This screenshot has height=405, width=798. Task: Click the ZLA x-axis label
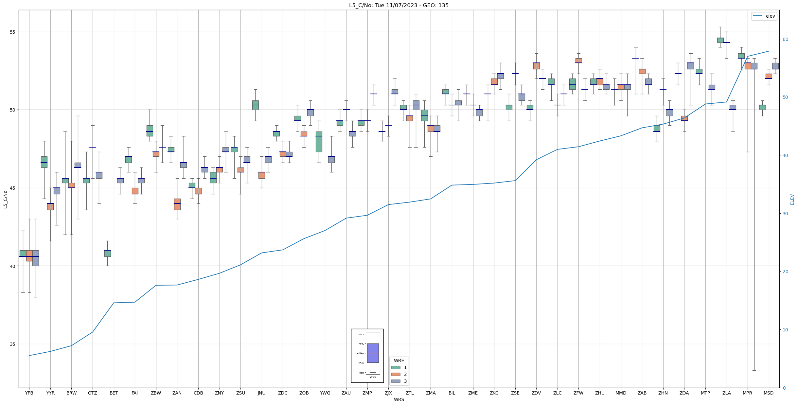tap(726, 393)
